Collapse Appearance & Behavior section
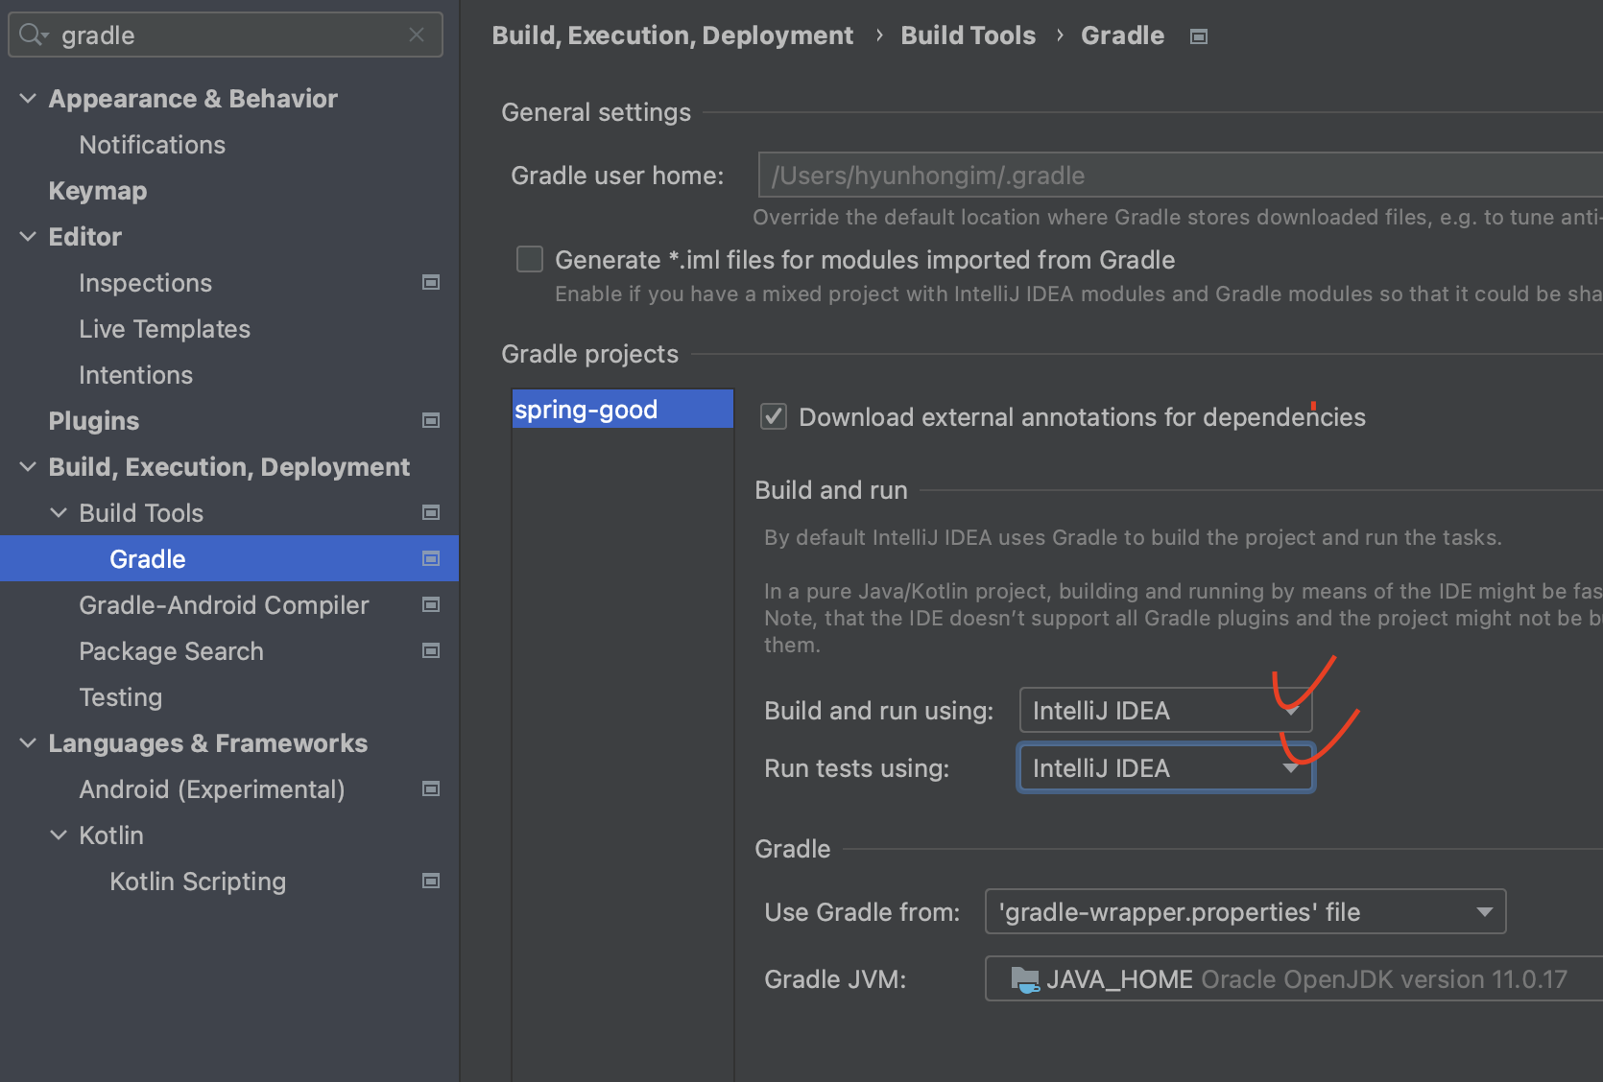Image resolution: width=1603 pixels, height=1082 pixels. click(29, 99)
